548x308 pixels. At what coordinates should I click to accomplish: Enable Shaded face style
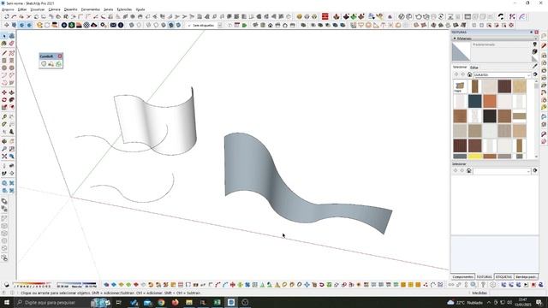tap(164, 25)
